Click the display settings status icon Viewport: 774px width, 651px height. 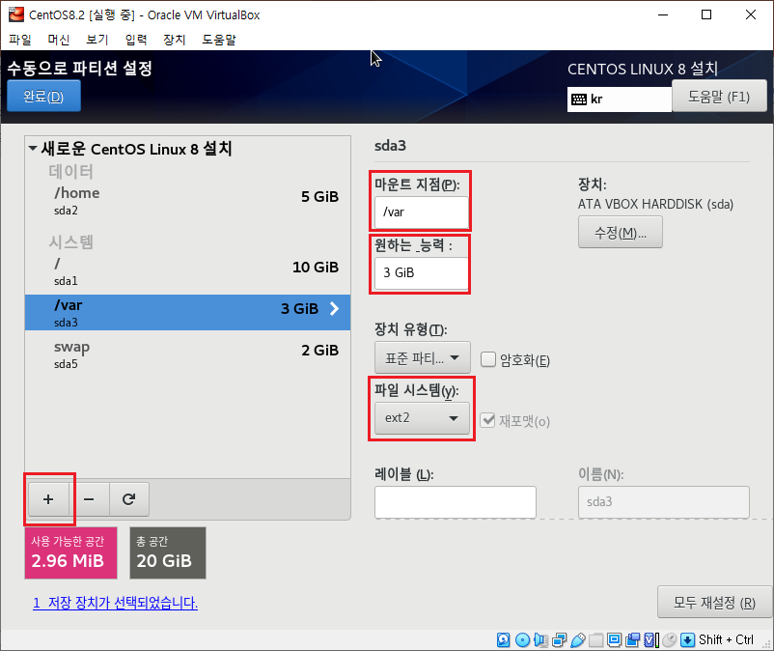[x=614, y=640]
